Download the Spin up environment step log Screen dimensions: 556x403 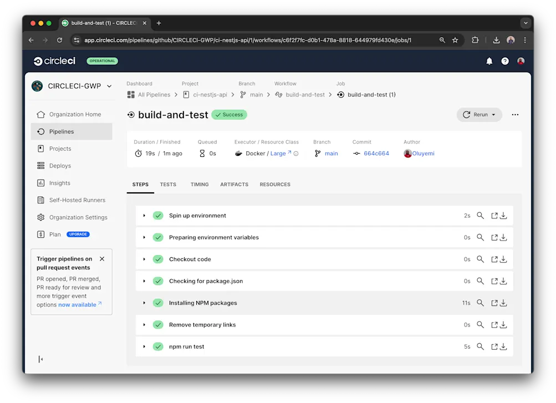click(x=503, y=216)
